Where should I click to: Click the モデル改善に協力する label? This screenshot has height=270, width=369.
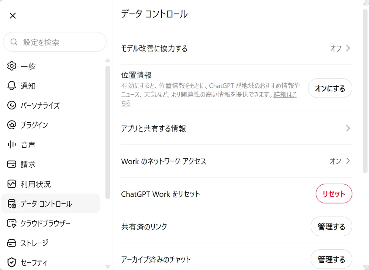154,48
